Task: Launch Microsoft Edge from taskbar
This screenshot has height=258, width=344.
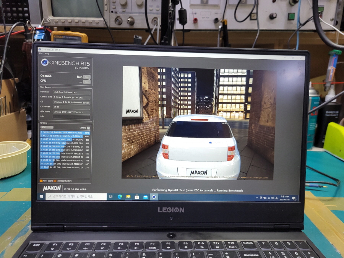Action: click(x=120, y=197)
